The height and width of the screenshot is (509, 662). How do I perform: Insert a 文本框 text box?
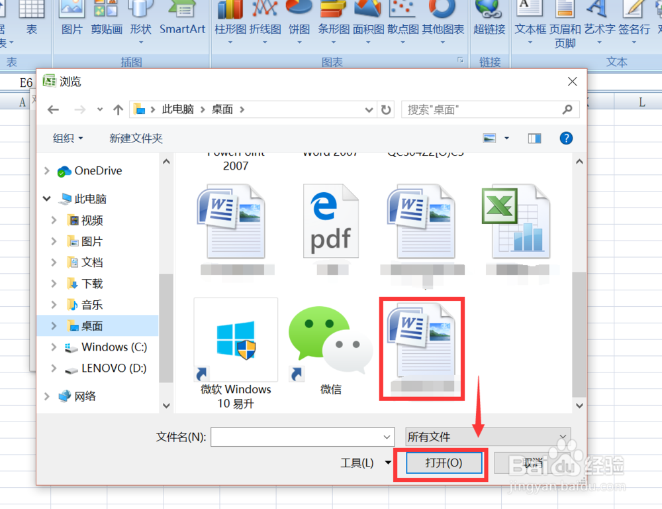click(x=530, y=21)
